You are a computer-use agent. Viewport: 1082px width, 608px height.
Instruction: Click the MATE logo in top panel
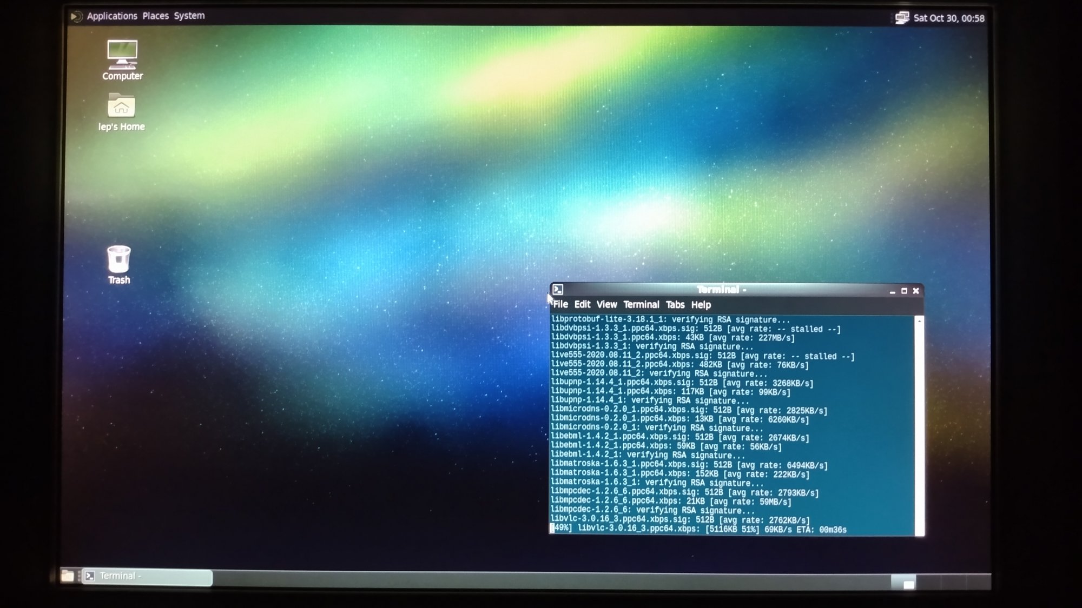tap(76, 16)
